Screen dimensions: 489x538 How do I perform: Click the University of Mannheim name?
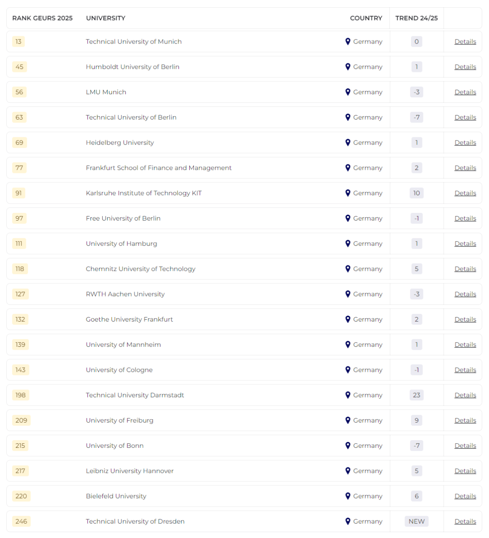[x=123, y=345]
